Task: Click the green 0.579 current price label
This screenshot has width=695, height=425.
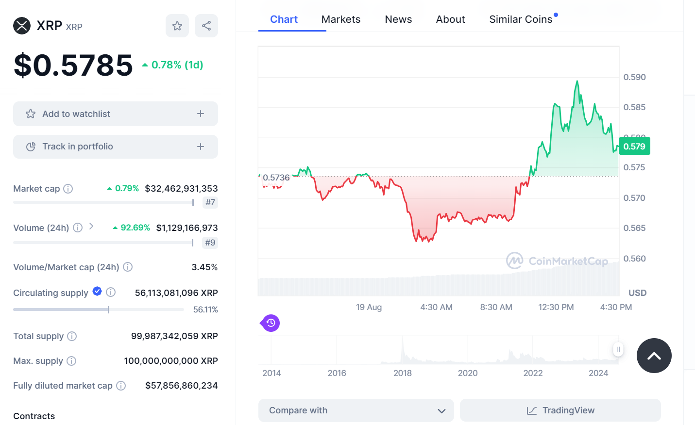Action: (x=634, y=147)
